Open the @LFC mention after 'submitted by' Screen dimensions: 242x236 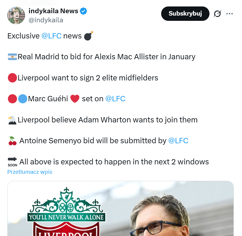click(x=178, y=141)
